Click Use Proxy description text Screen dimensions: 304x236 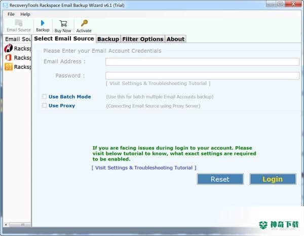coord(153,106)
